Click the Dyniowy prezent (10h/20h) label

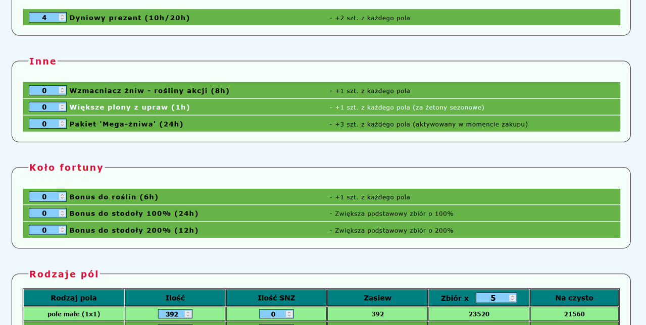pos(130,18)
